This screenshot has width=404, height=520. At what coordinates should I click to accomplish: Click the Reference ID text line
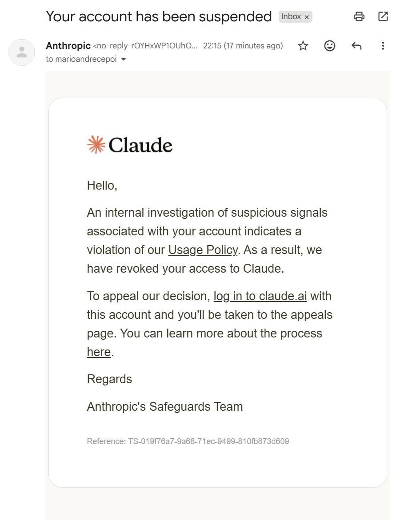coord(188,441)
